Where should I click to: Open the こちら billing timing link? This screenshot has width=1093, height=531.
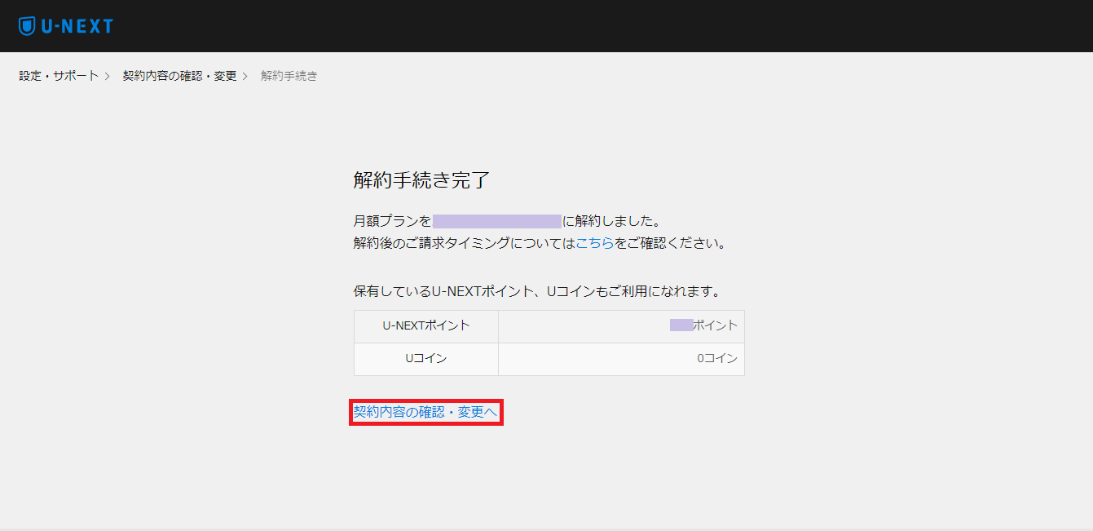[595, 243]
